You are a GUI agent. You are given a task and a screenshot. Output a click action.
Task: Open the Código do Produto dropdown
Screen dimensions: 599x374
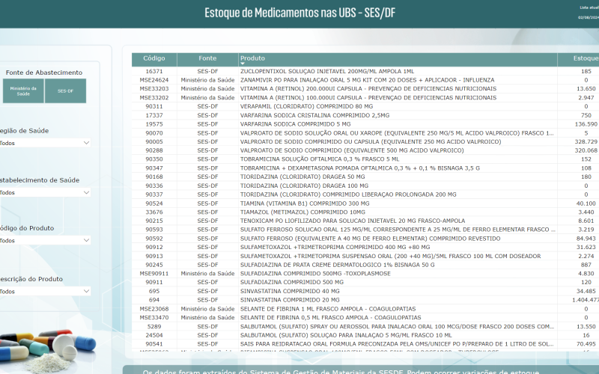click(x=44, y=240)
